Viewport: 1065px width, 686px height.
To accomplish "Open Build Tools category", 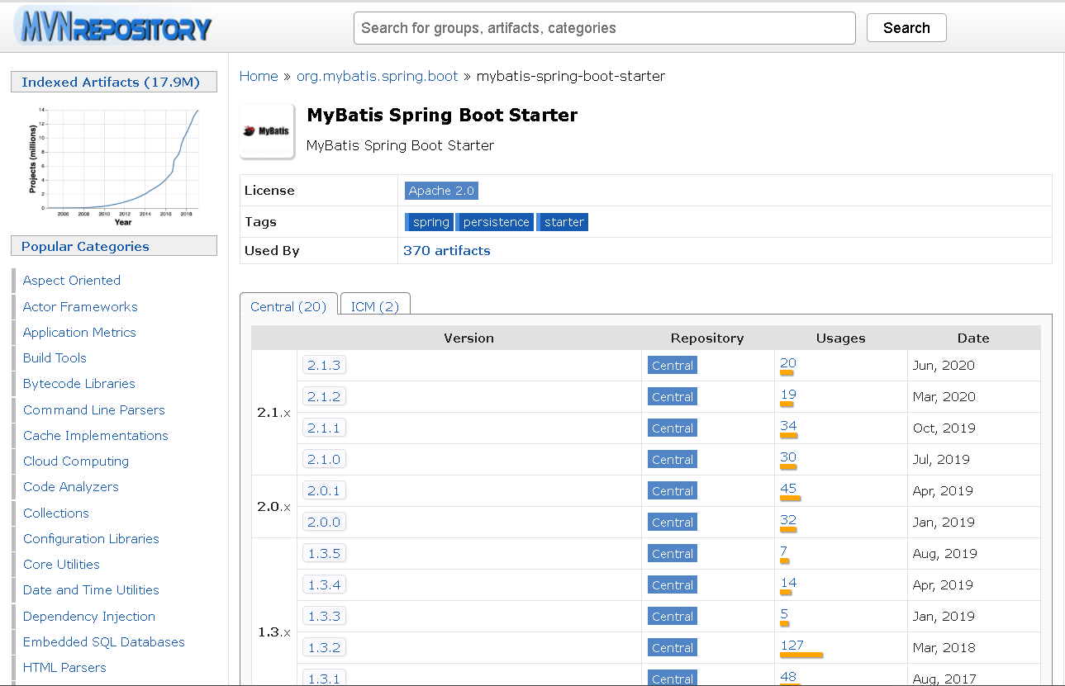I will (x=55, y=357).
